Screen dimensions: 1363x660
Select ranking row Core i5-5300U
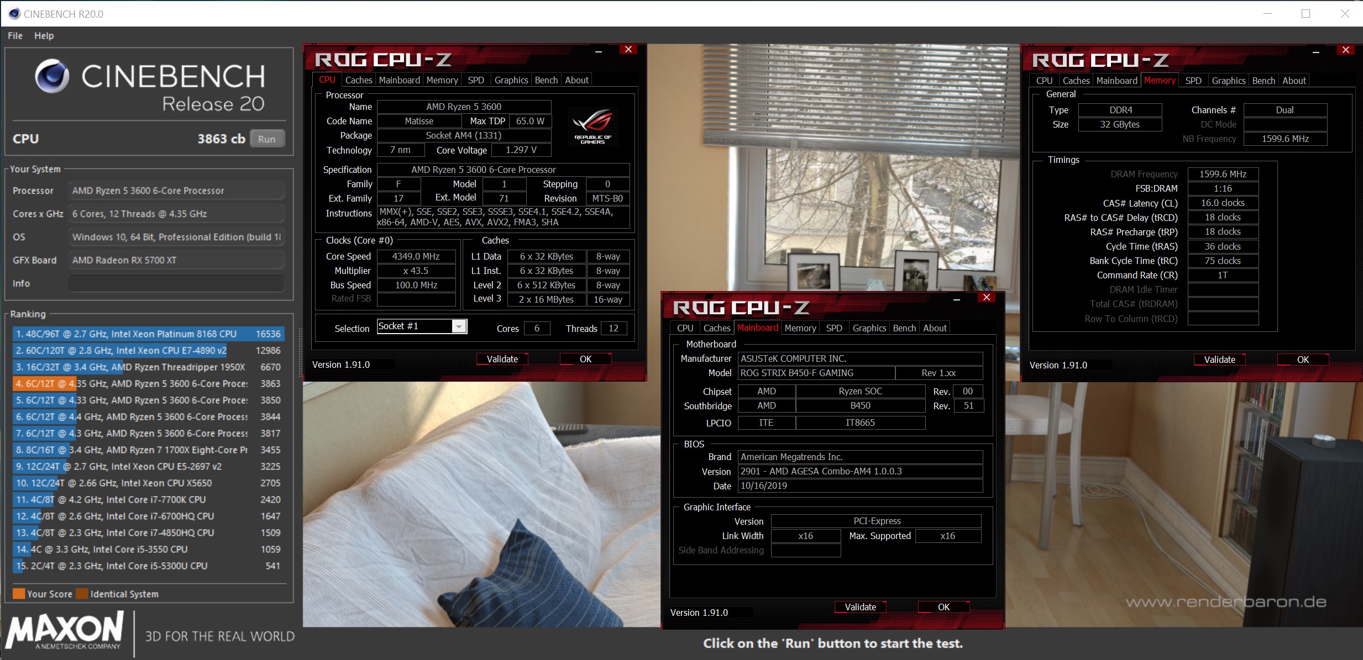(148, 566)
